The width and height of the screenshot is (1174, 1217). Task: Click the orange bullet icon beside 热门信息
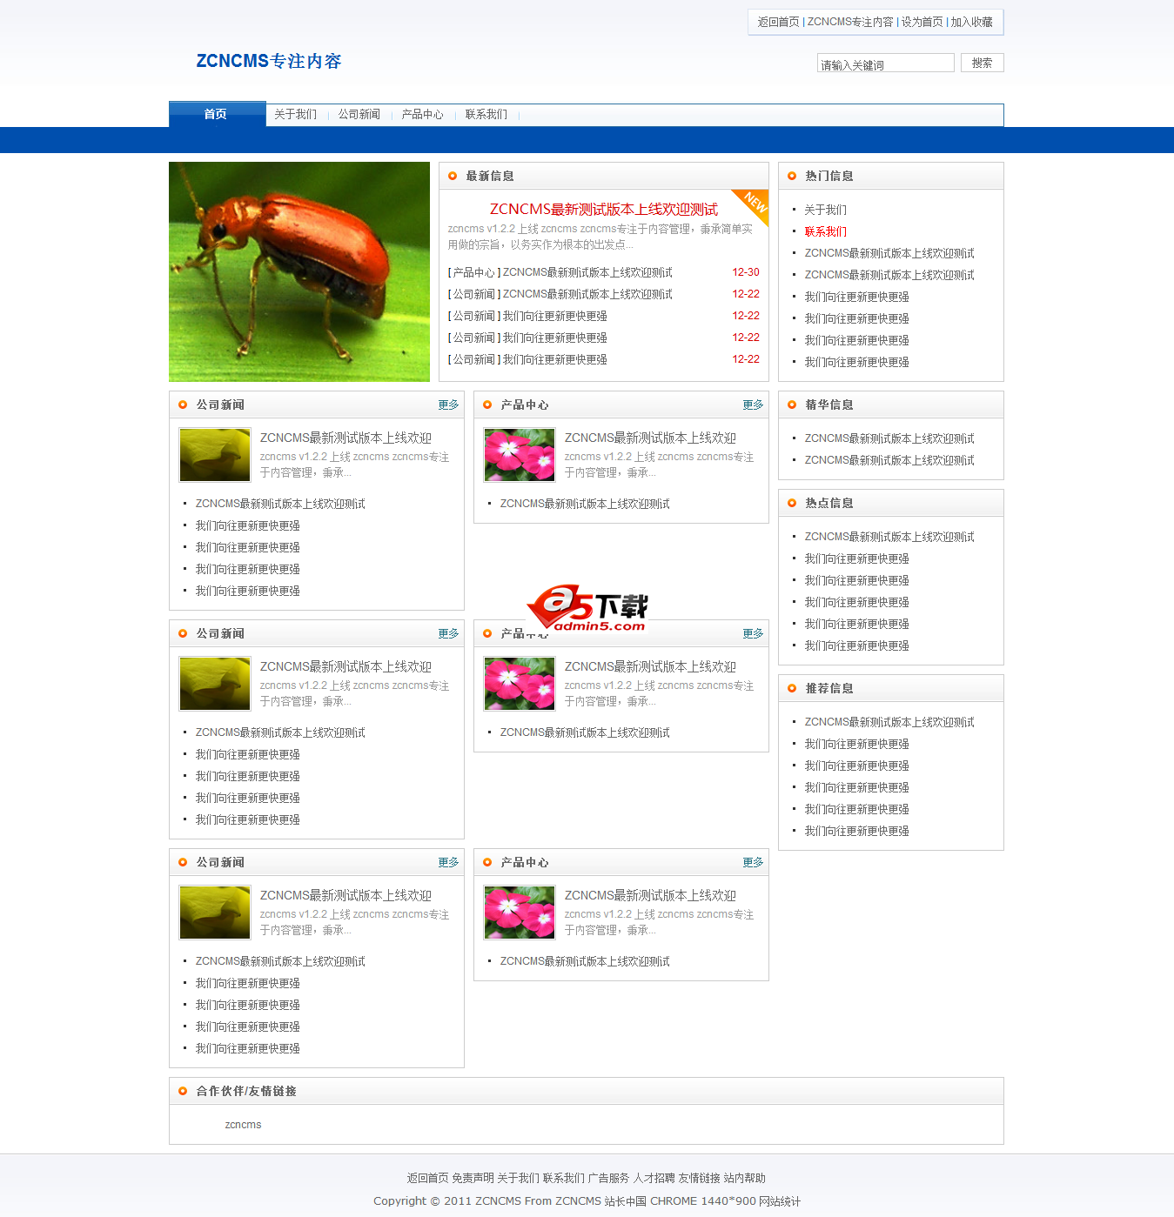792,176
